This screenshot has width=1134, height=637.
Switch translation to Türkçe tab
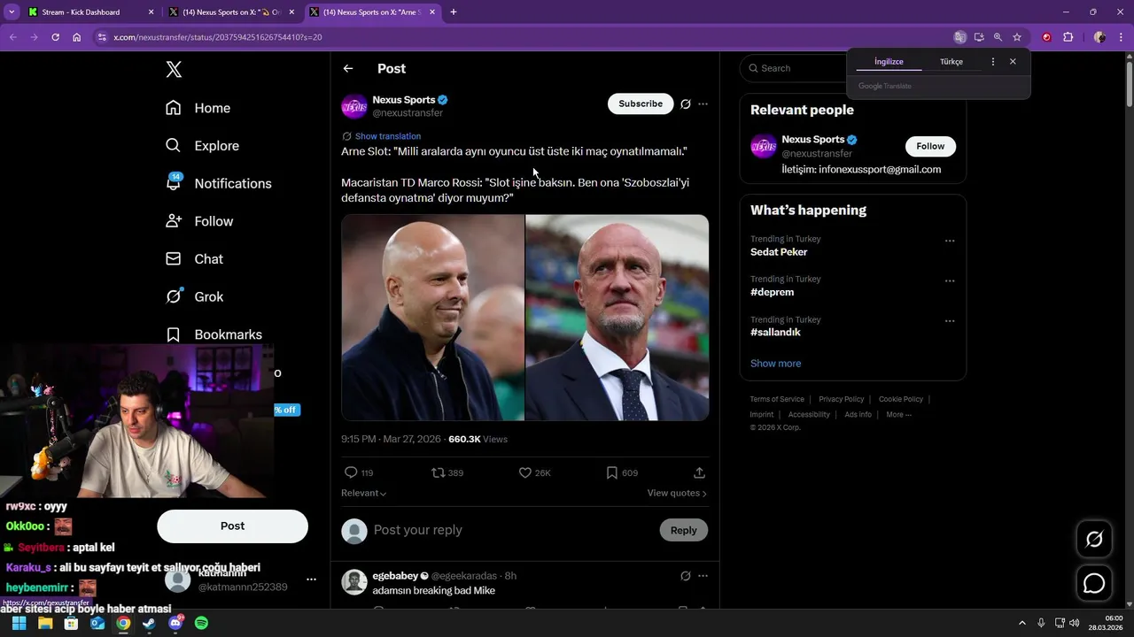click(951, 62)
